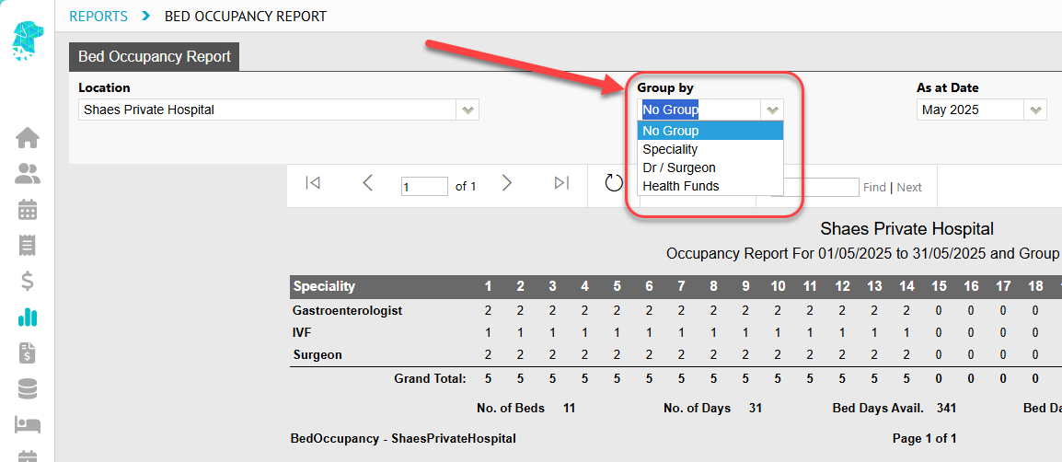Screen dimensions: 1062x462
Task: Open the calendar appointments icon
Action: (x=28, y=209)
